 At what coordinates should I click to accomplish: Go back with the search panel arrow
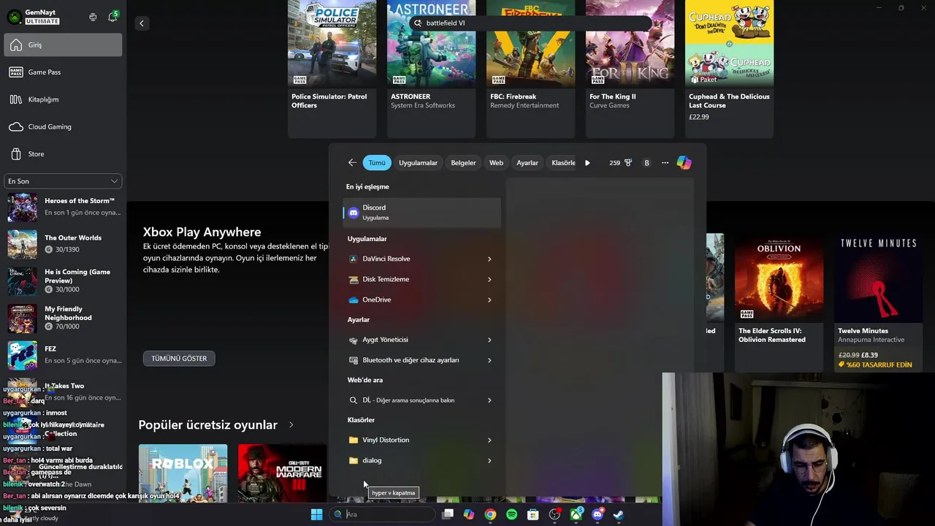(x=352, y=163)
